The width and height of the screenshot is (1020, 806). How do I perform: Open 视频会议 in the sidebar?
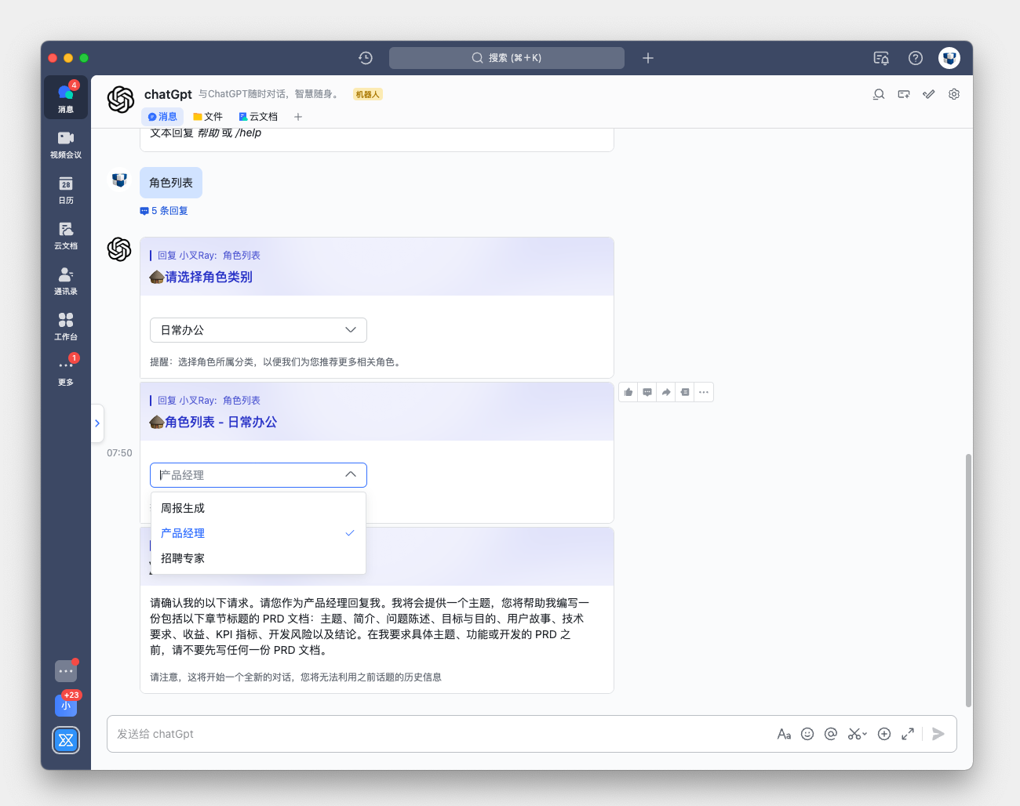tap(66, 144)
